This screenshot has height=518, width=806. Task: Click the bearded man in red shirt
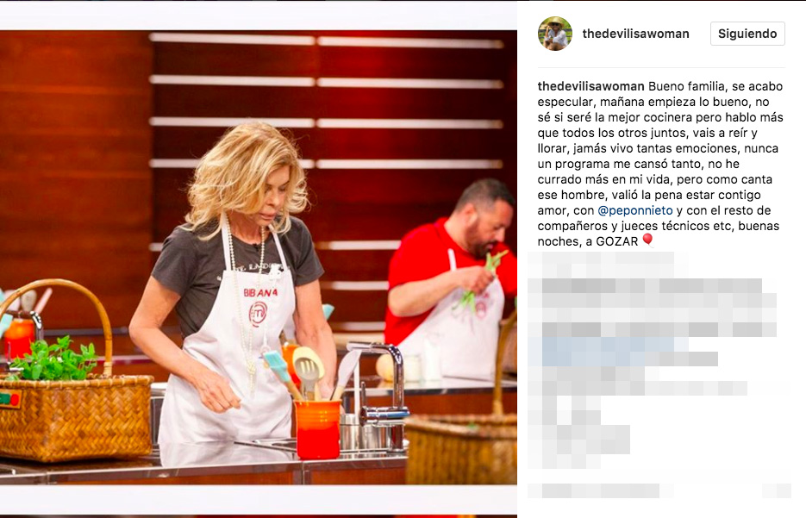tap(450, 278)
